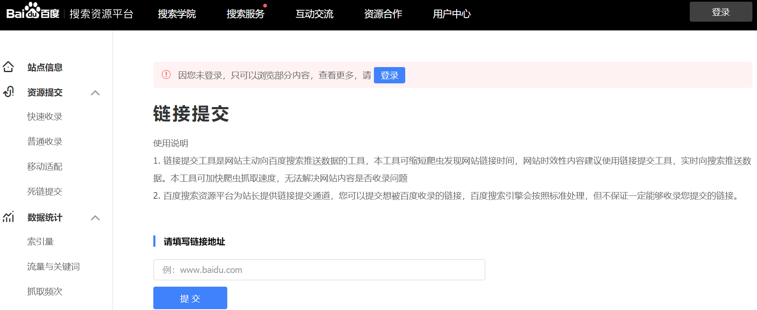Click the 链接提交 page heading
This screenshot has width=757, height=310.
click(191, 113)
